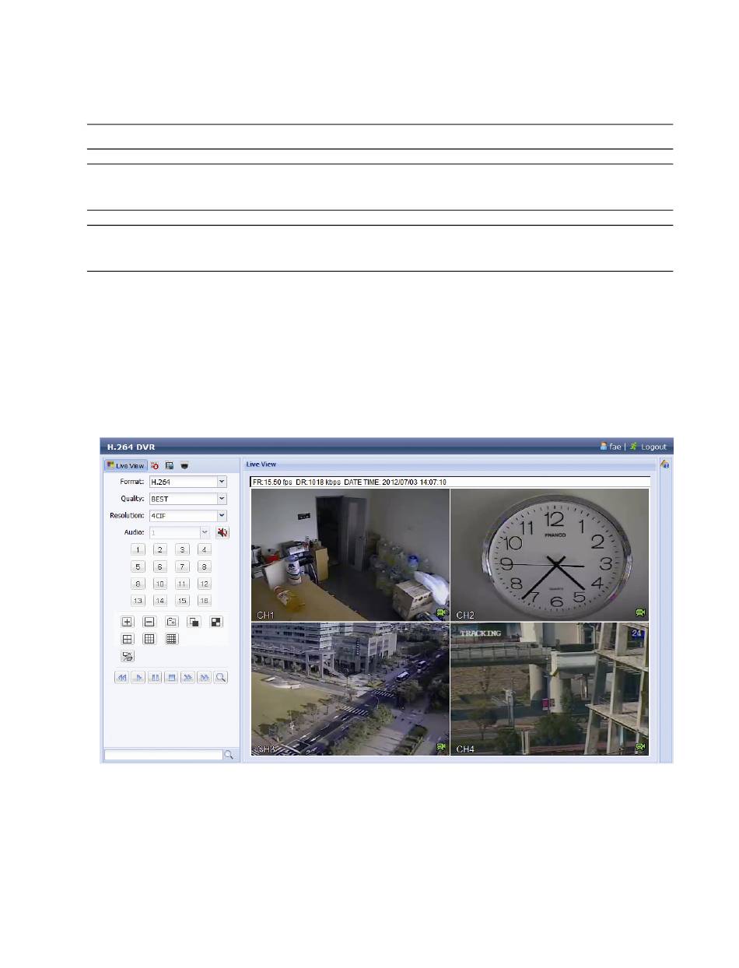Click the fast rewind playback button
This screenshot has height=968, width=739.
(122, 678)
